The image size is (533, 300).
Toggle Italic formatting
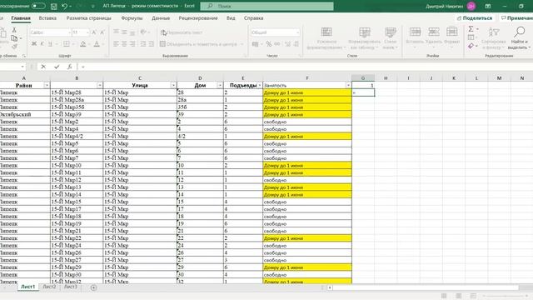(42, 44)
